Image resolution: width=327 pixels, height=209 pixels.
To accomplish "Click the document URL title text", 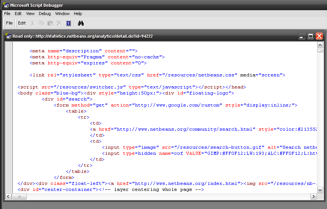I will point(83,36).
